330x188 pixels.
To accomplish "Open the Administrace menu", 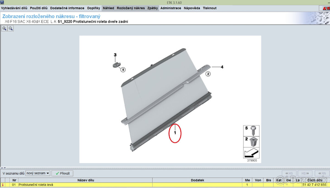I will coord(170,8).
